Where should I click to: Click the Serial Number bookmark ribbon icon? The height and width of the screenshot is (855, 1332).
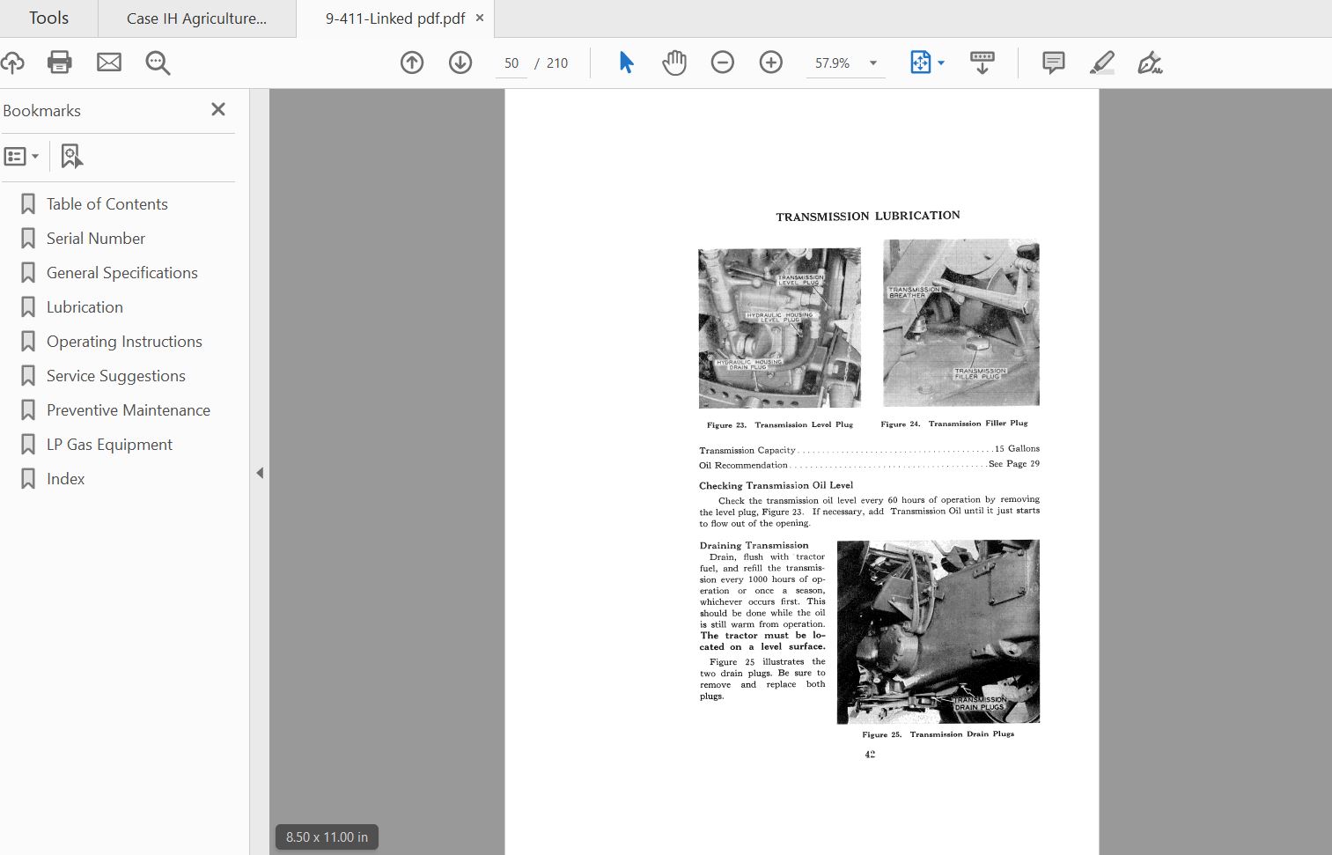click(28, 239)
